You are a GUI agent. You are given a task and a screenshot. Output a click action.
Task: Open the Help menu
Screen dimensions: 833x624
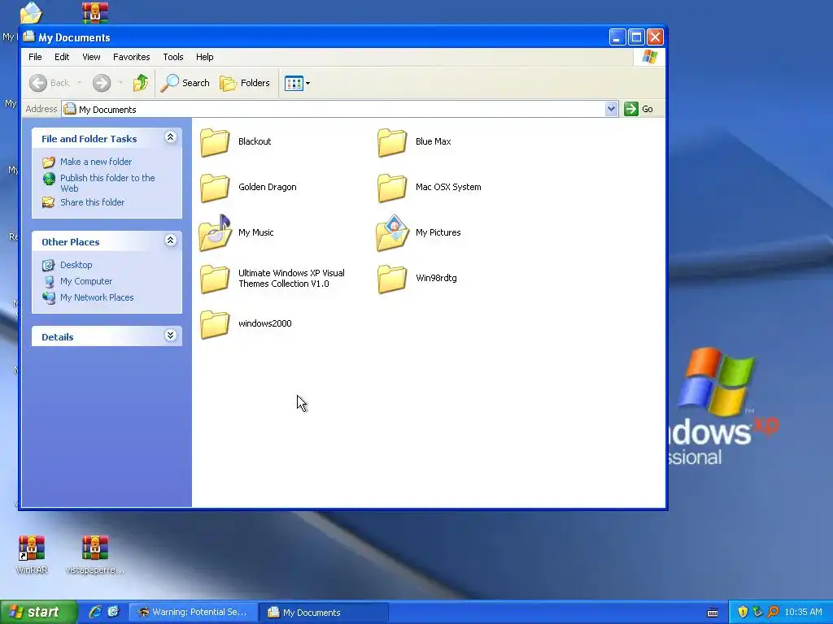click(204, 57)
